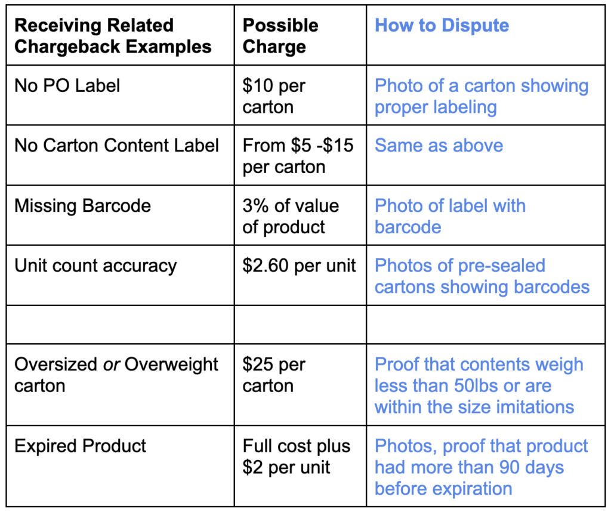Open the 'Photo of label with barcode' text
Image resolution: width=611 pixels, height=512 pixels.
coord(450,216)
